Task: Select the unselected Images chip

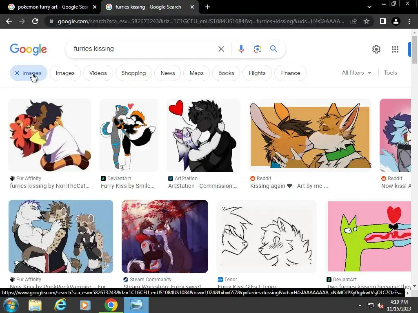Action: (x=65, y=73)
